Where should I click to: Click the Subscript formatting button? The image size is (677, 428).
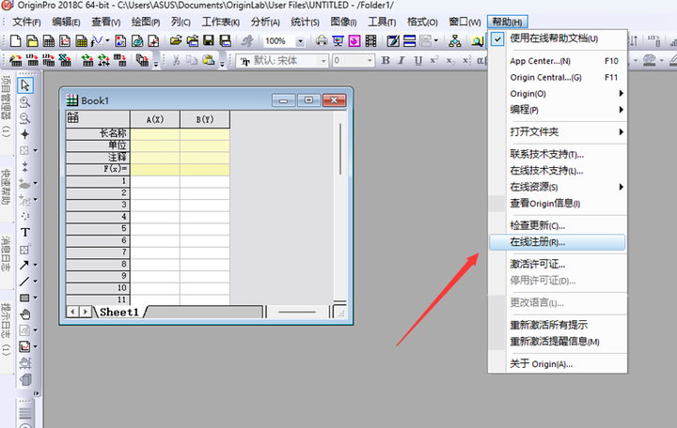450,61
